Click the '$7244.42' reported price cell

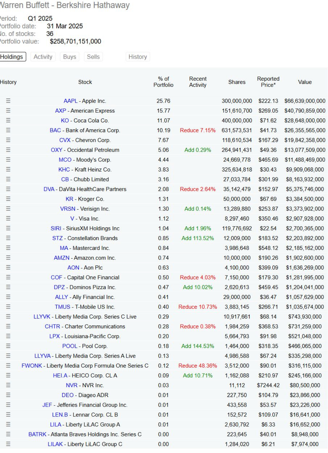click(x=268, y=385)
